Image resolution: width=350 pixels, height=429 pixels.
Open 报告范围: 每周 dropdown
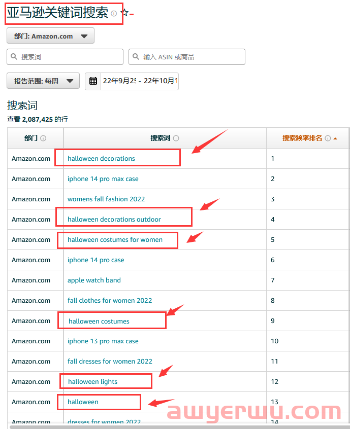click(43, 81)
